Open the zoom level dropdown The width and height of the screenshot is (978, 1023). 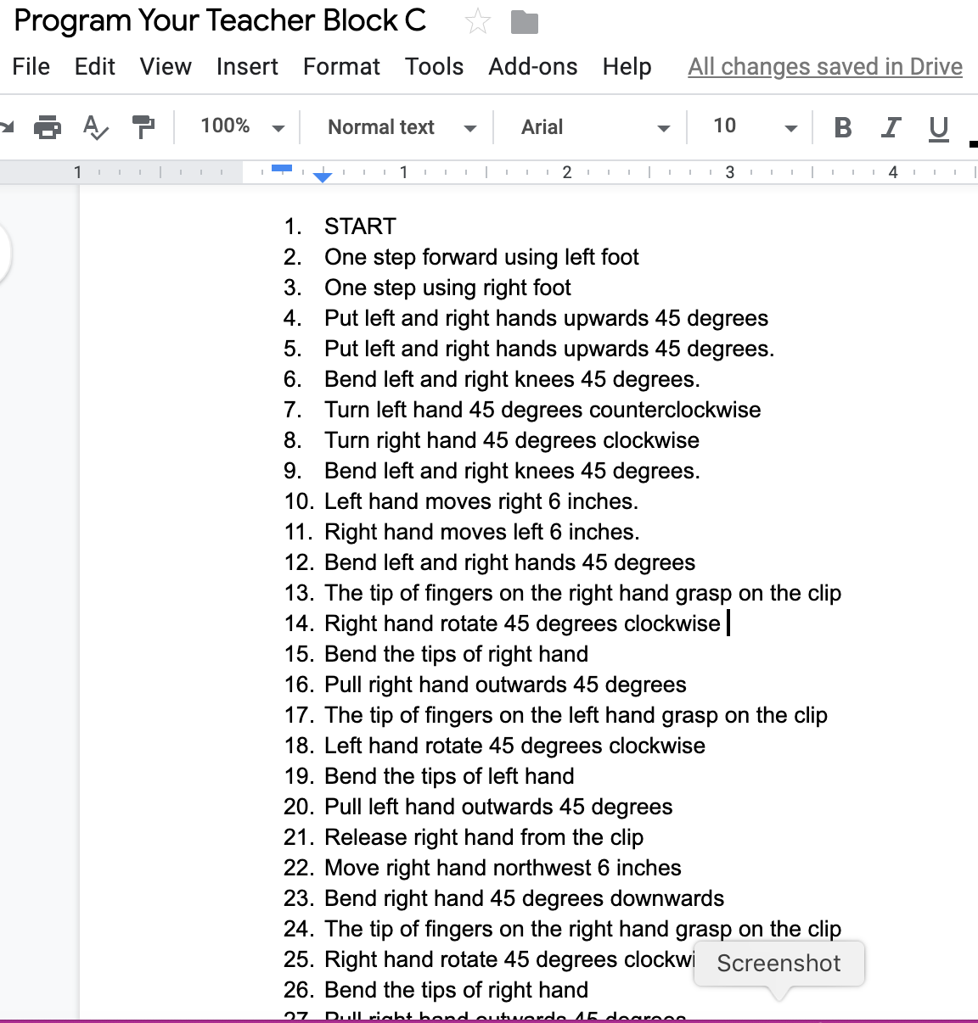239,126
